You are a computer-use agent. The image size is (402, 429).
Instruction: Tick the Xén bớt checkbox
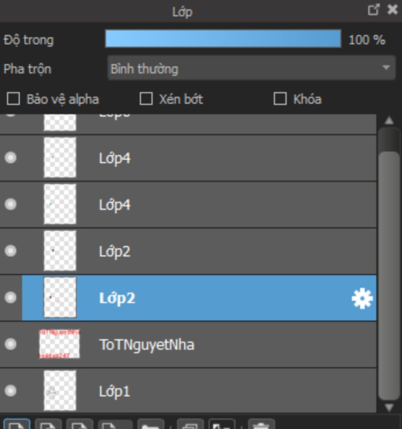tap(146, 99)
